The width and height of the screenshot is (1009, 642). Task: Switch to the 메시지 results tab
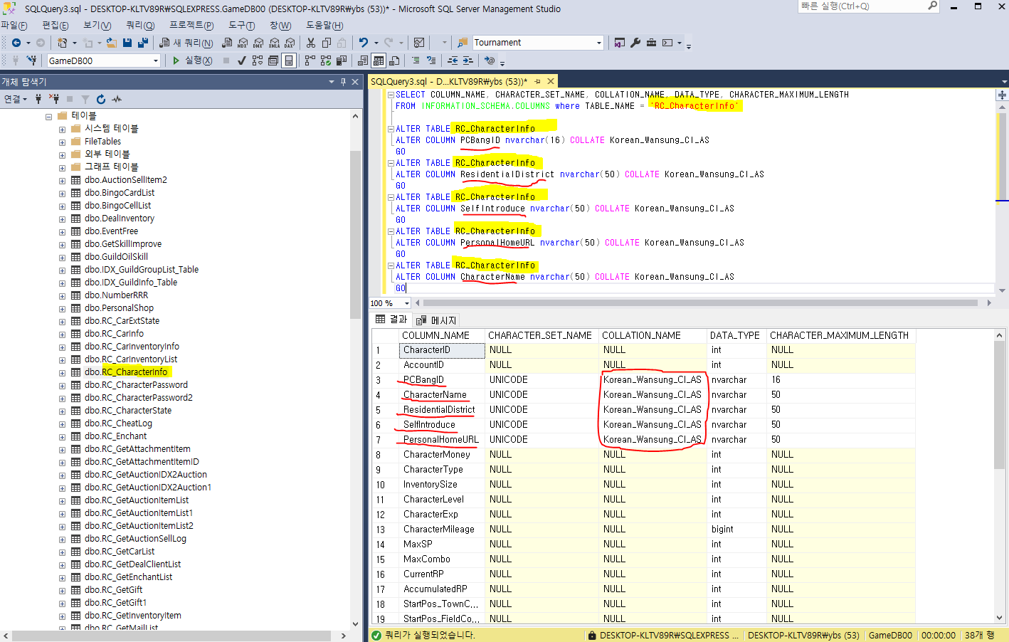pyautogui.click(x=437, y=320)
